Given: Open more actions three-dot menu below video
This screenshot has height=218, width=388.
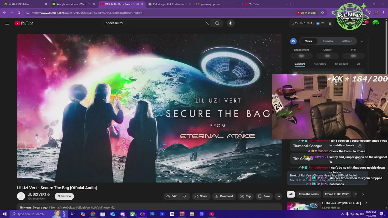Looking at the screenshot, I should pos(278,196).
